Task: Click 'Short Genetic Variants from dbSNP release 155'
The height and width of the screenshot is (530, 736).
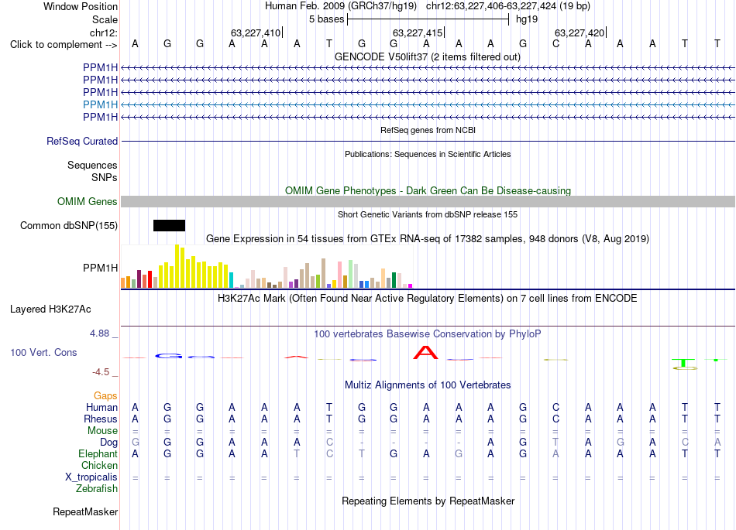Action: pyautogui.click(x=428, y=214)
